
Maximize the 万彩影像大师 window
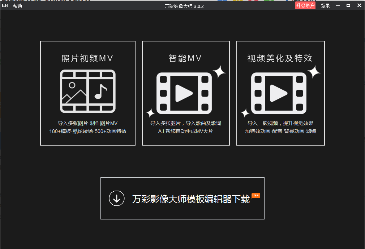(348, 5)
